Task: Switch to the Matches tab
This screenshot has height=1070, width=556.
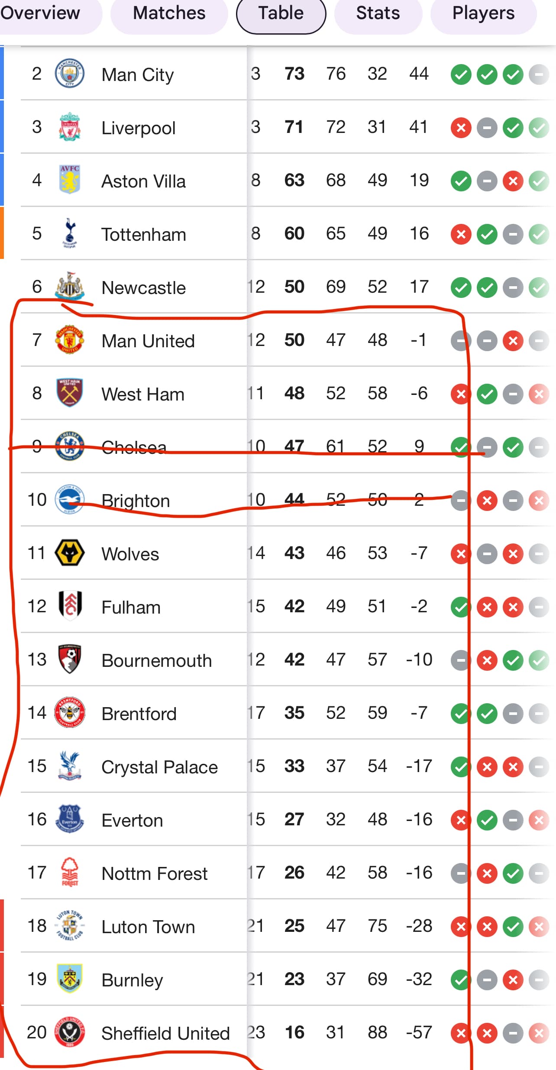Action: click(x=169, y=14)
